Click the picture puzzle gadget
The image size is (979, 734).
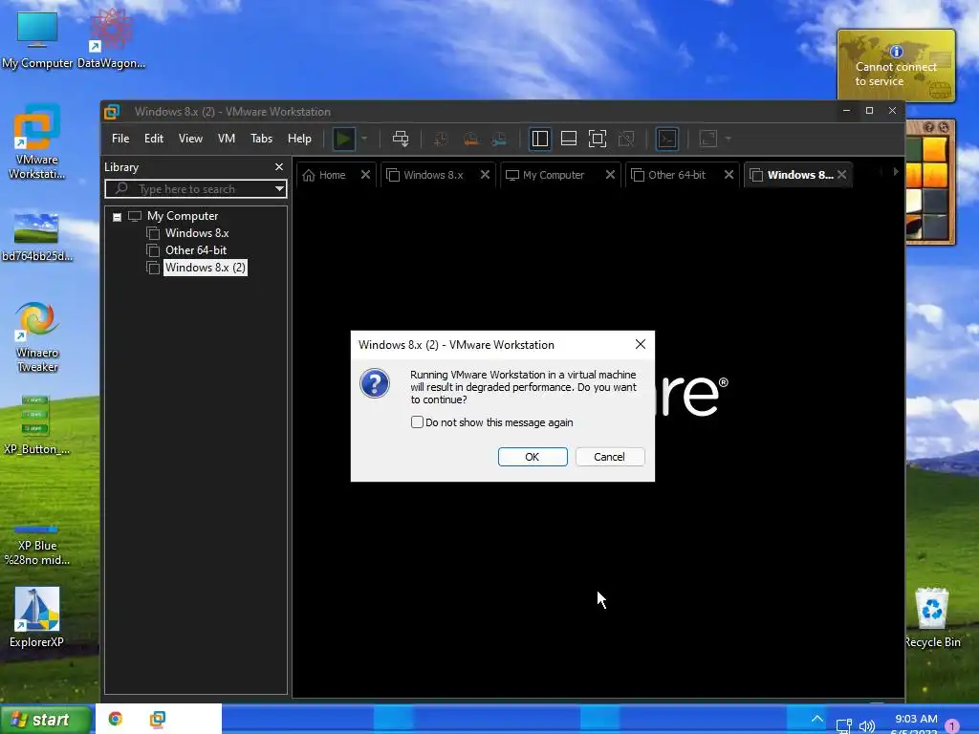tap(930, 182)
